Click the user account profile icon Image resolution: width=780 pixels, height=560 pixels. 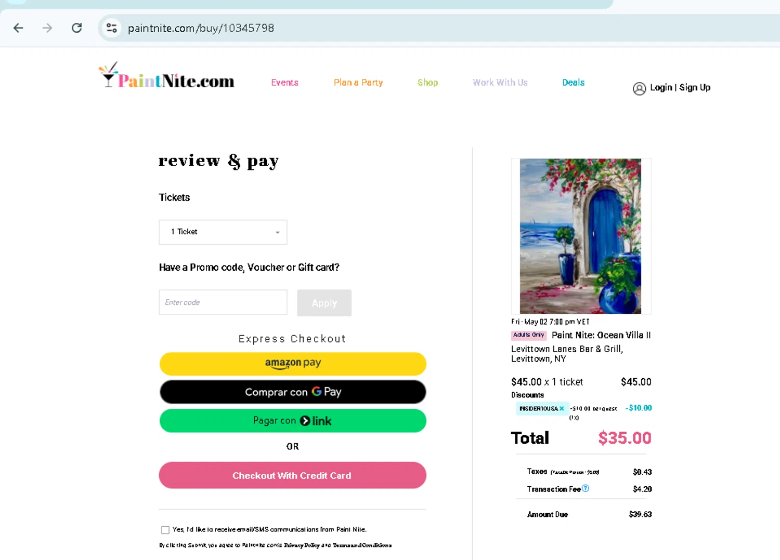click(639, 89)
